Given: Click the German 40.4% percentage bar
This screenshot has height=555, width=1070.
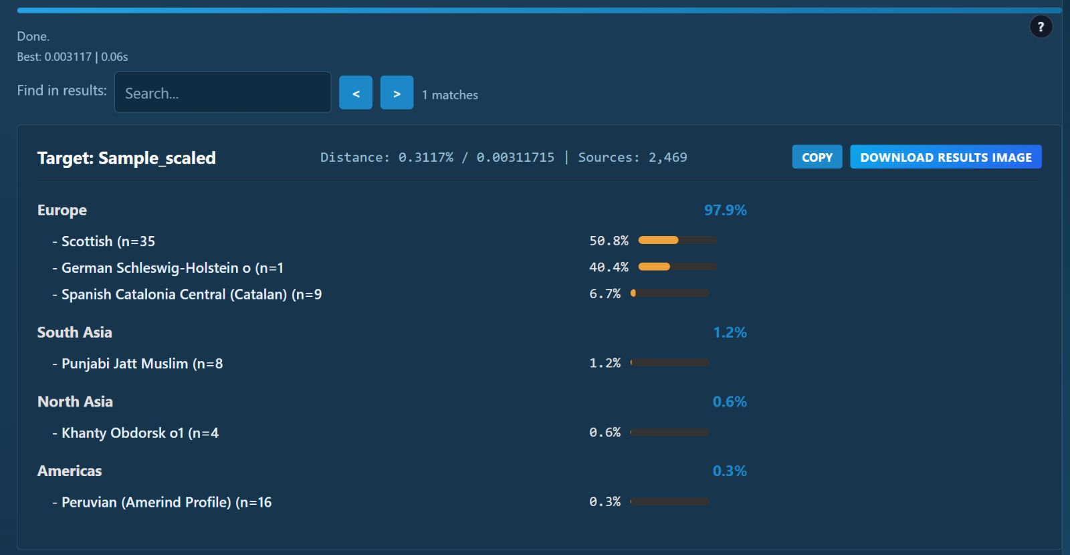Looking at the screenshot, I should click(x=677, y=267).
